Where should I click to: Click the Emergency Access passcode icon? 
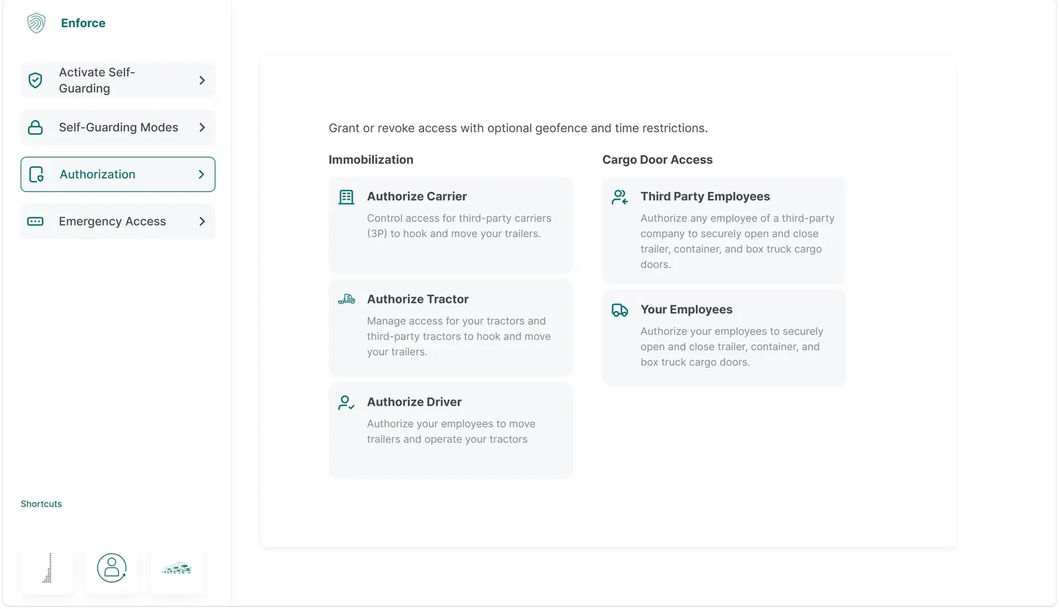click(36, 222)
